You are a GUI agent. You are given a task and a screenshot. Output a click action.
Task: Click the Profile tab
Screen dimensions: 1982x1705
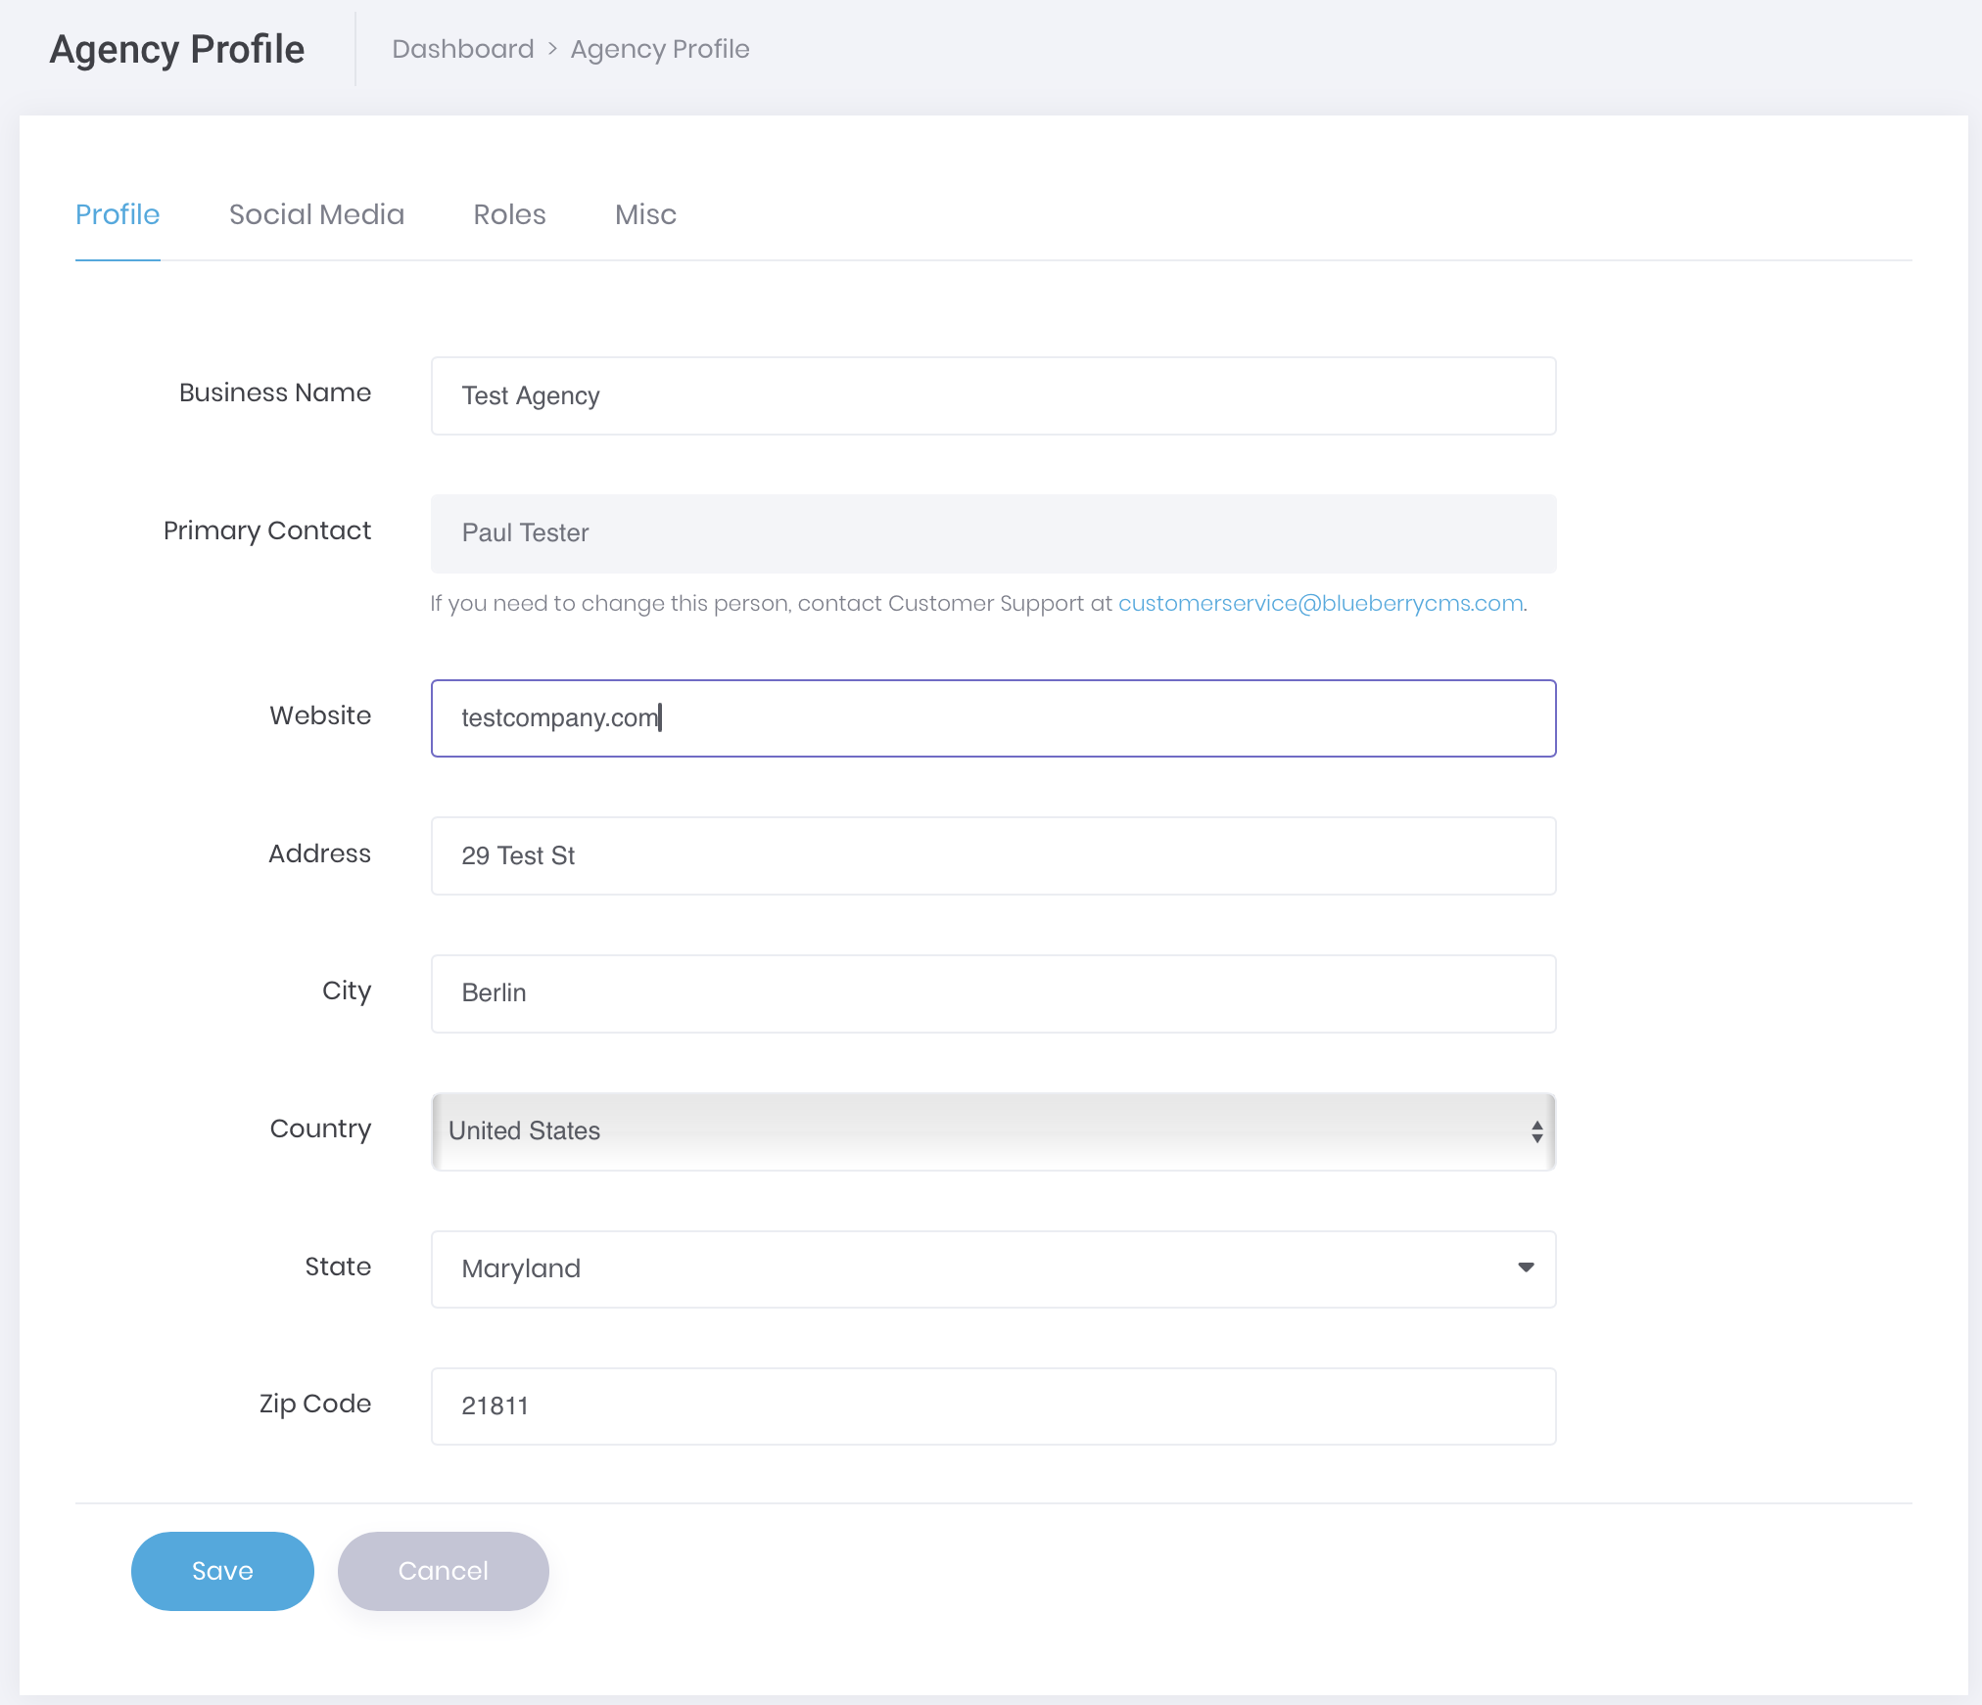click(118, 214)
